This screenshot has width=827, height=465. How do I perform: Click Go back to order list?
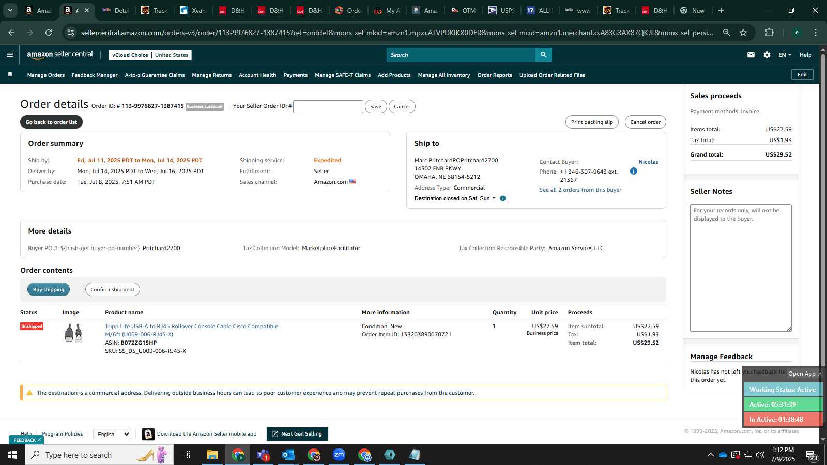coord(51,122)
